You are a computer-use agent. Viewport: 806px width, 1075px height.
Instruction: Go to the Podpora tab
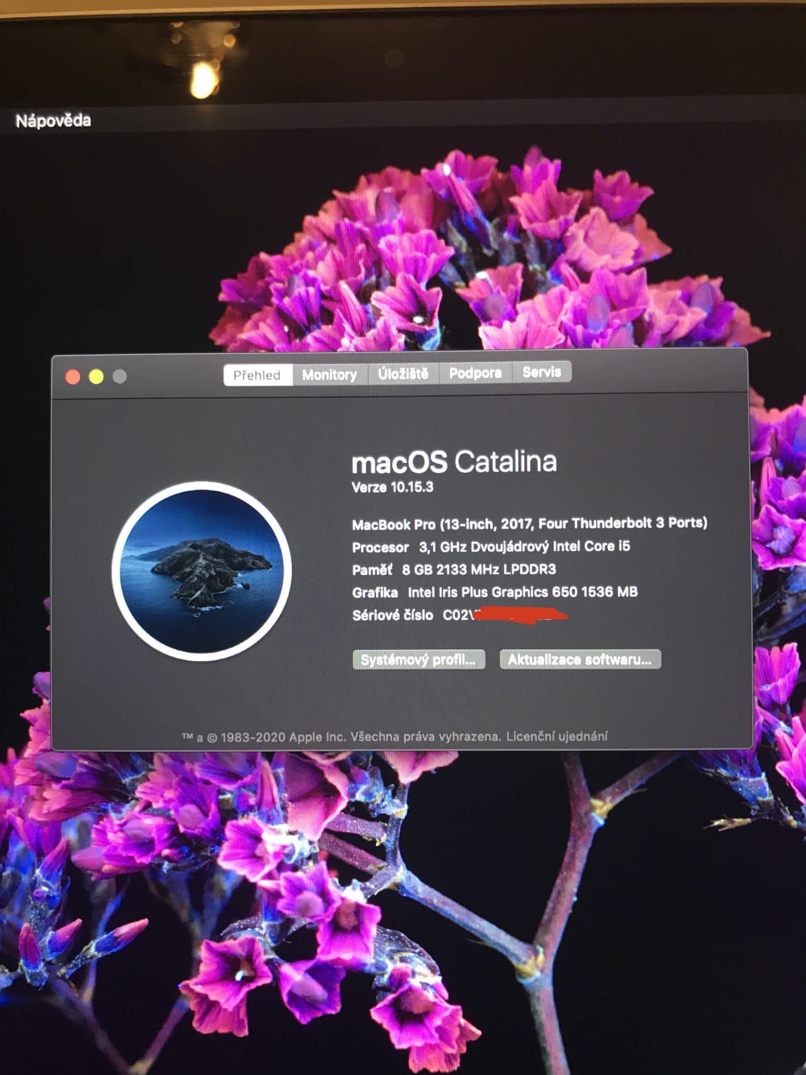tap(475, 373)
